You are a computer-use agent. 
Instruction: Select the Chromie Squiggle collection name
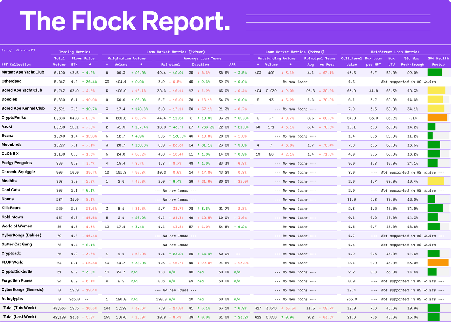18,172
